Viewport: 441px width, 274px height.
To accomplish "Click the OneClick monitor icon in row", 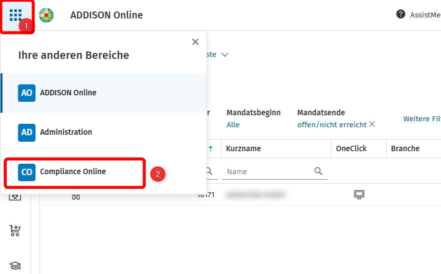I will [x=359, y=194].
